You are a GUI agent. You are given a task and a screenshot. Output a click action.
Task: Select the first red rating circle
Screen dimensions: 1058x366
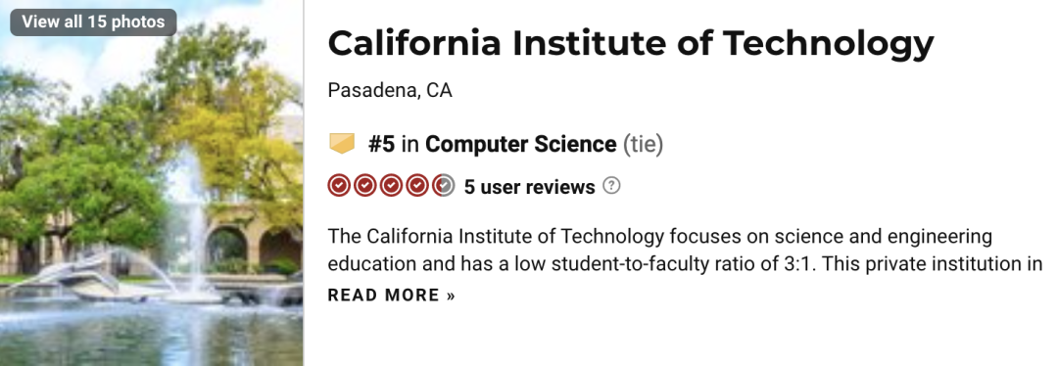tap(339, 185)
